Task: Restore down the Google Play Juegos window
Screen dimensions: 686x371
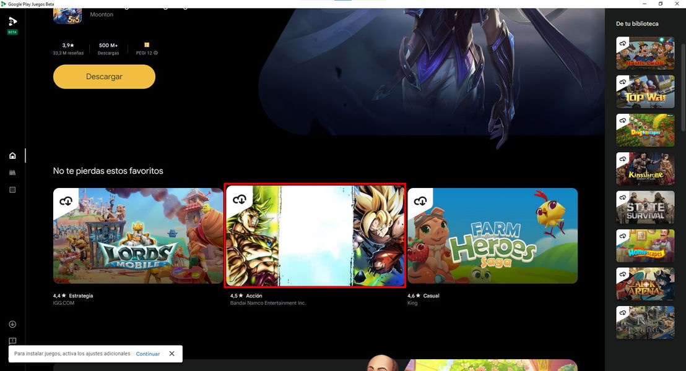Action: [661, 4]
